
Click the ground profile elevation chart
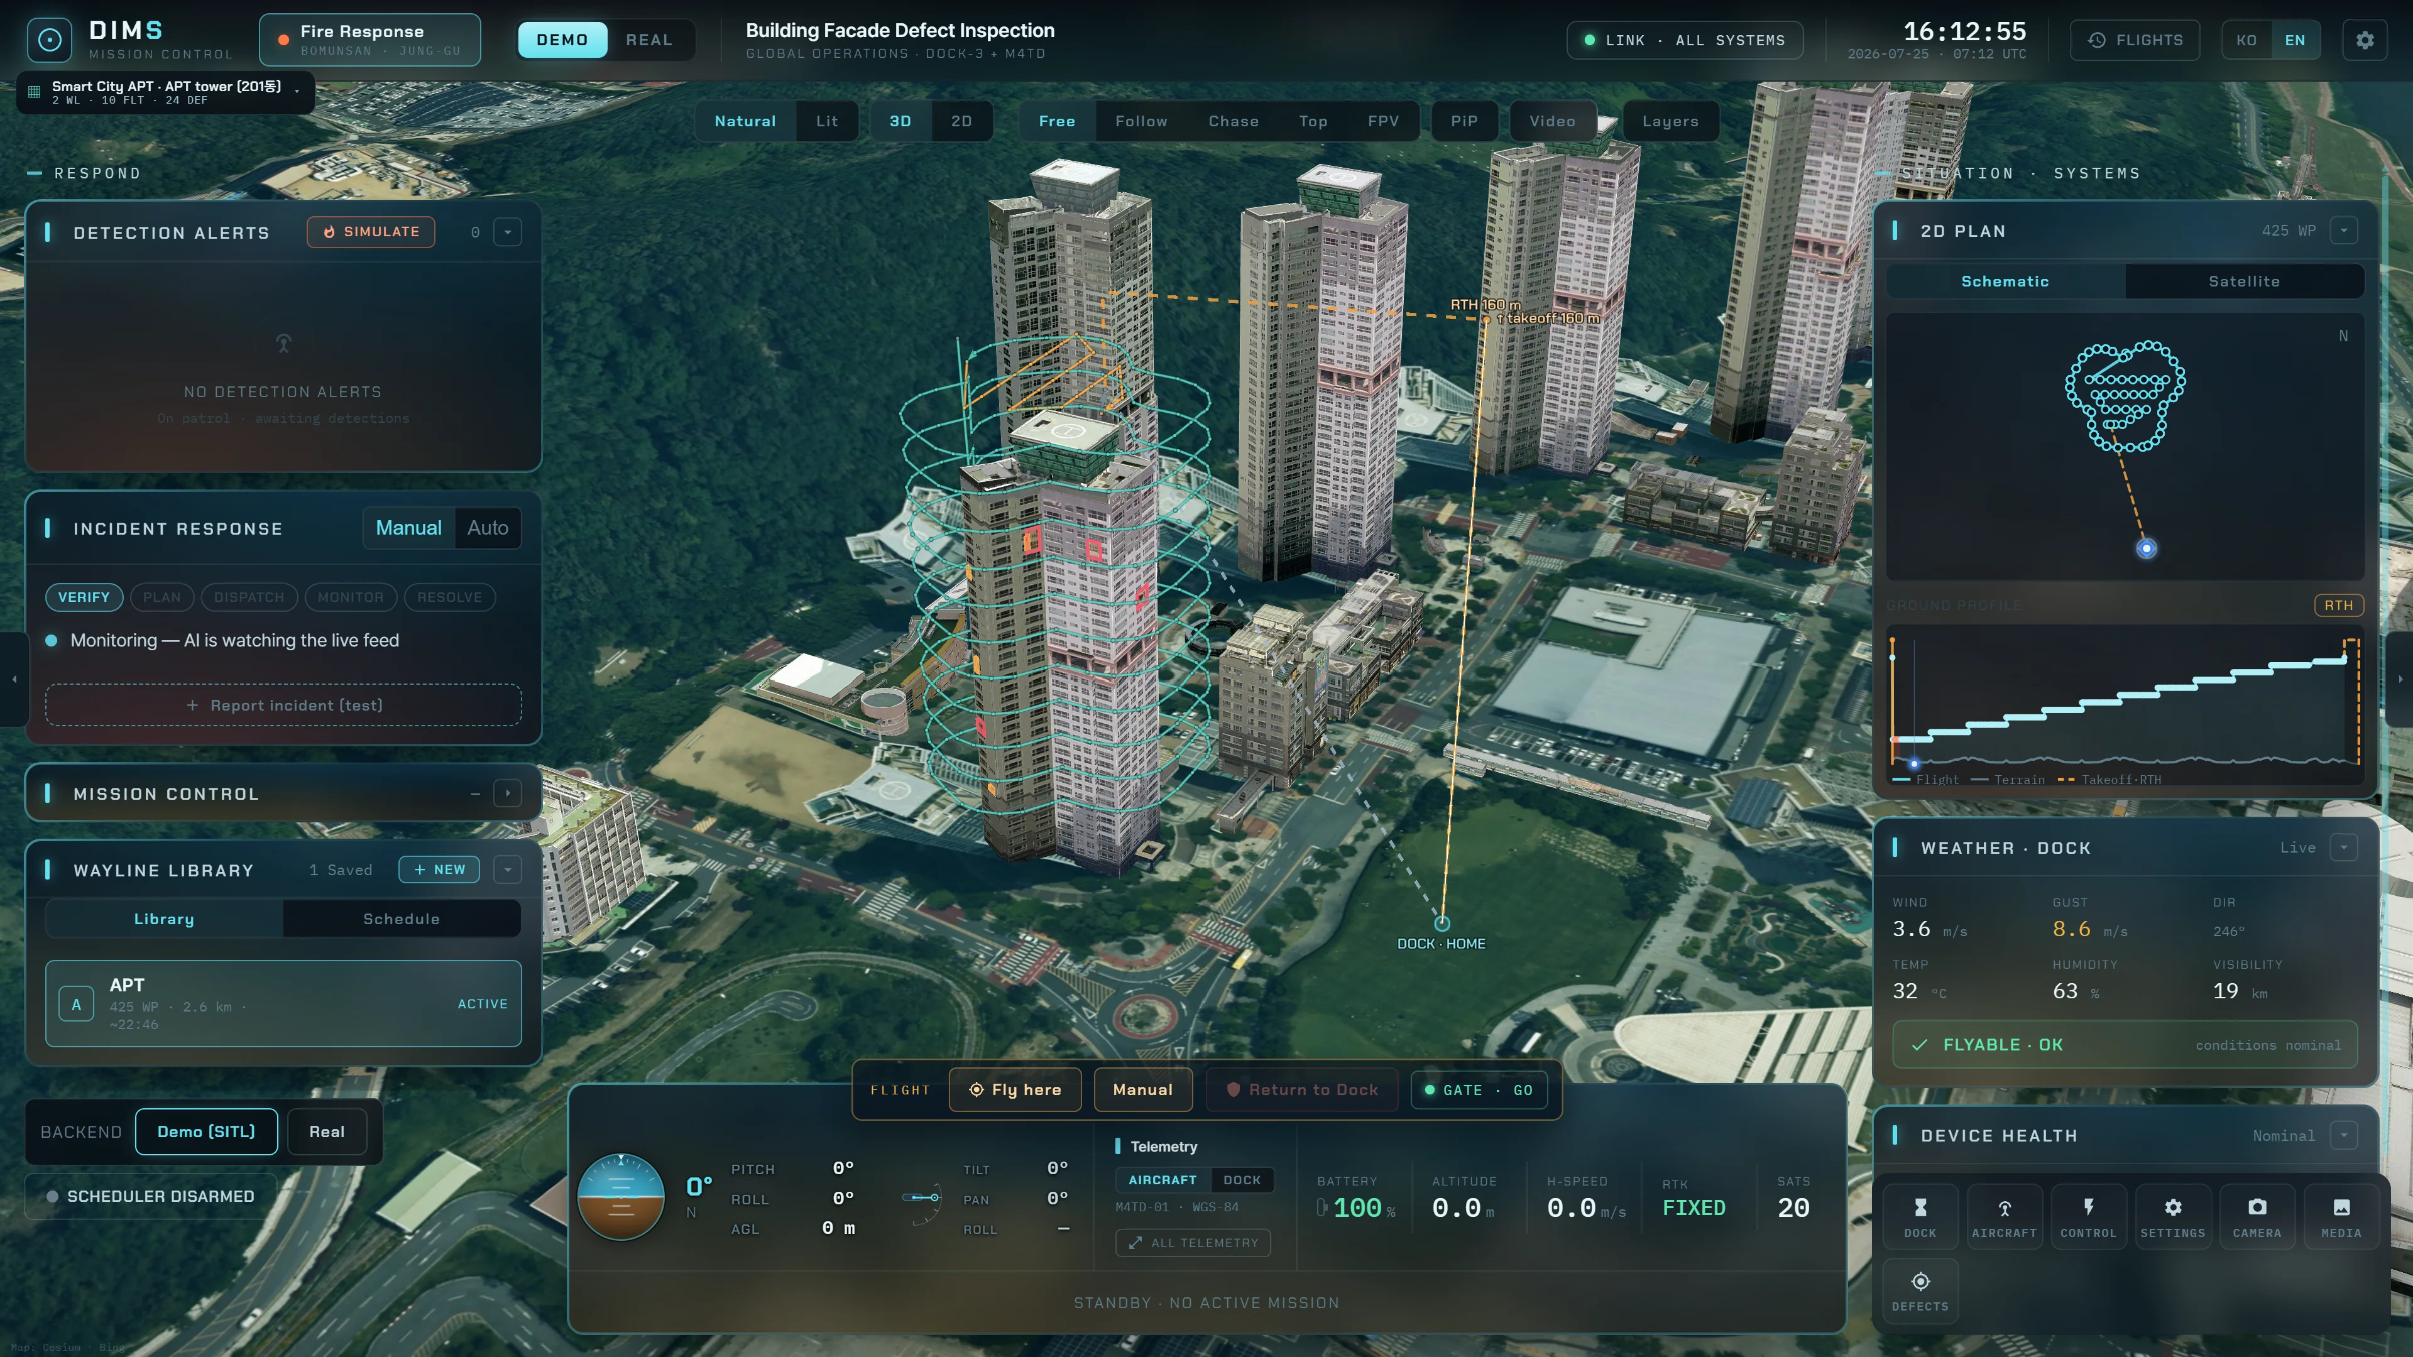click(2125, 705)
